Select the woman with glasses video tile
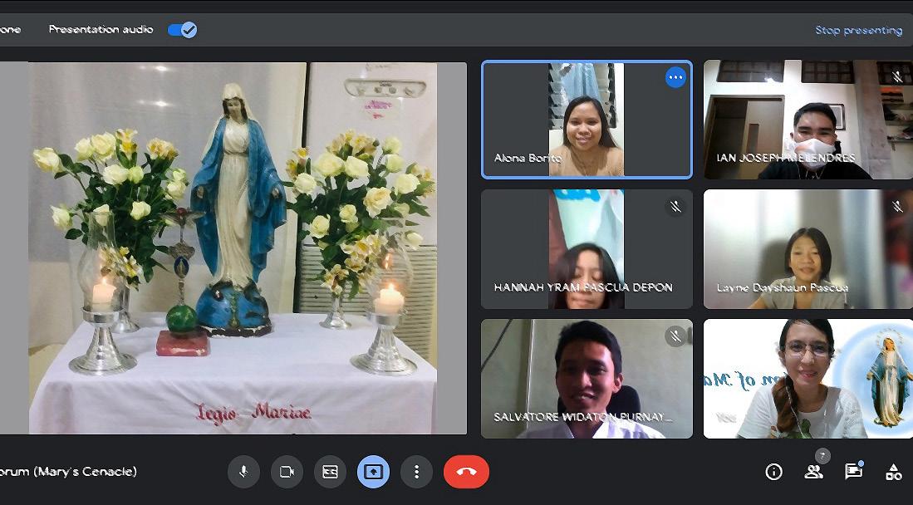The image size is (913, 505). (808, 379)
